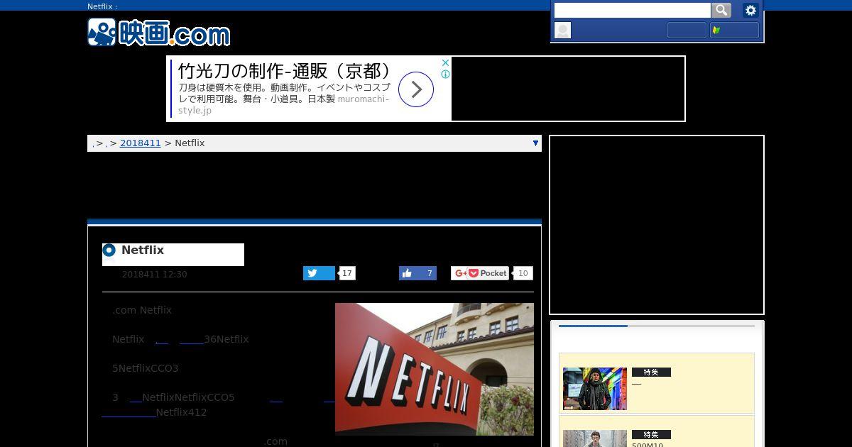Click the 映画.com site logo
This screenshot has height=447, width=852.
coord(159,33)
